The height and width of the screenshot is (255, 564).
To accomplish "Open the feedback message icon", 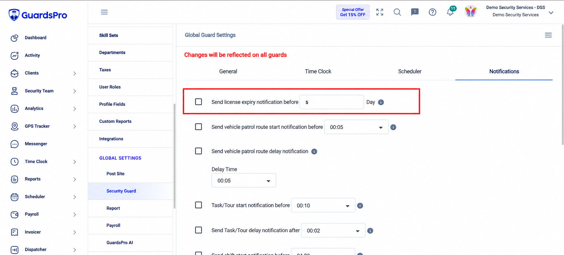I will [x=415, y=12].
